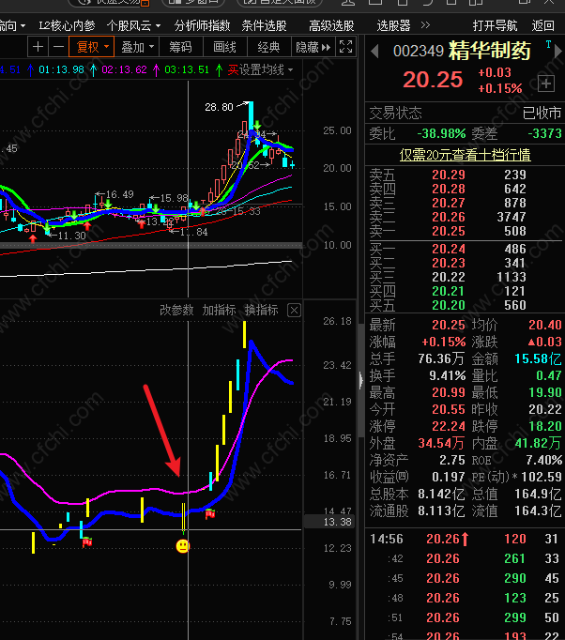Click 改参数 to edit parameters
565x640 pixels.
click(176, 311)
